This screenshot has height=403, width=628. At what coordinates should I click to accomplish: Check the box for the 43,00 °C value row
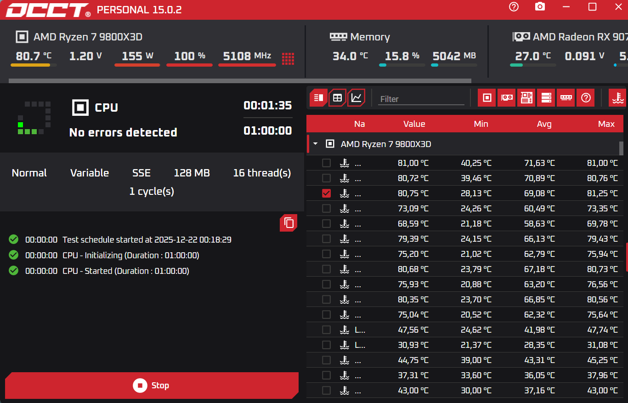[x=326, y=390]
